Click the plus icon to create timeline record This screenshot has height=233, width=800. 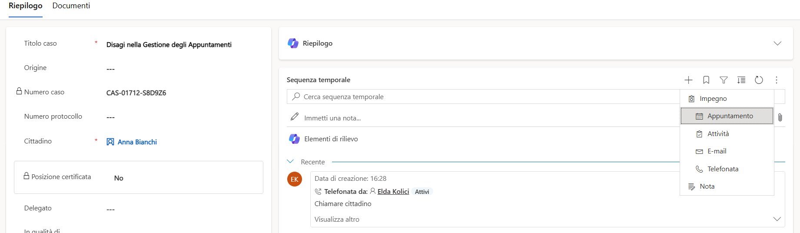click(x=688, y=80)
